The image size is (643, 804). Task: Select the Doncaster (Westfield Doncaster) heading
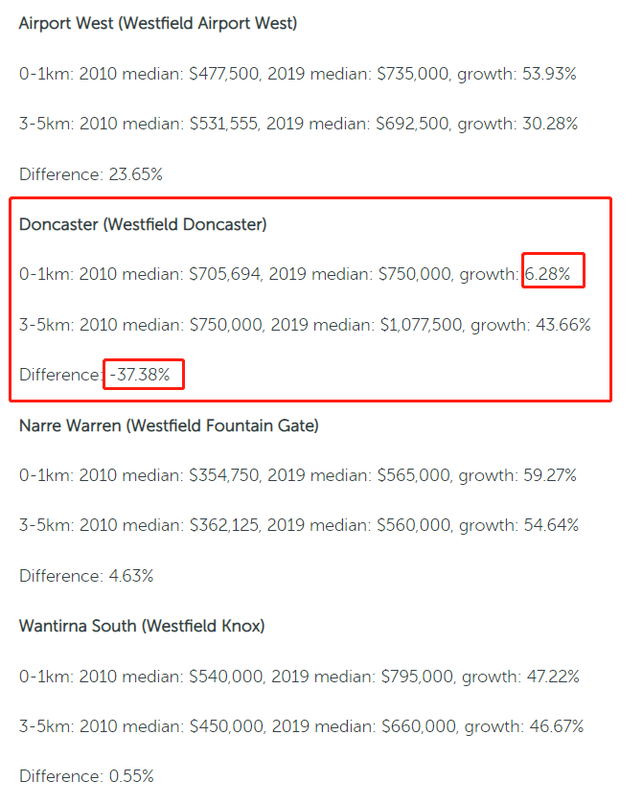(143, 224)
